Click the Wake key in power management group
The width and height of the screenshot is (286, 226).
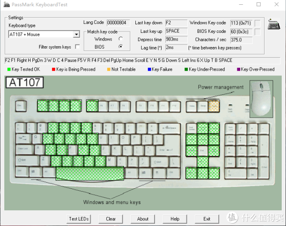pyautogui.click(x=192, y=106)
